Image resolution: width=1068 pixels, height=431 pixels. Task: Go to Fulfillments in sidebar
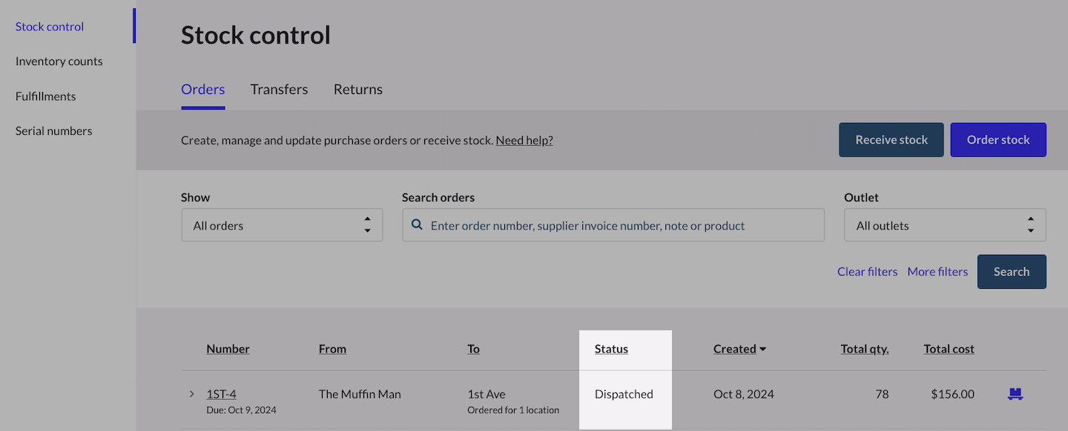pyautogui.click(x=46, y=96)
